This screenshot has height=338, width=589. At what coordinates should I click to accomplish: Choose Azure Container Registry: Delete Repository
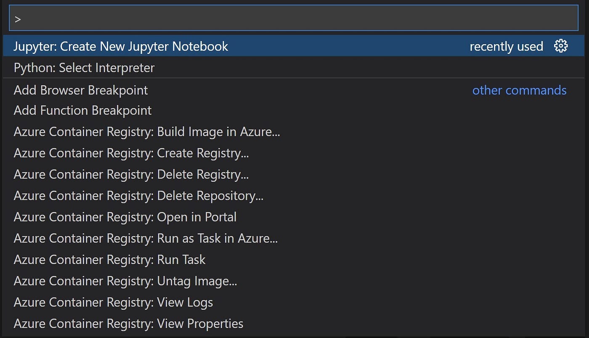pyautogui.click(x=294, y=196)
